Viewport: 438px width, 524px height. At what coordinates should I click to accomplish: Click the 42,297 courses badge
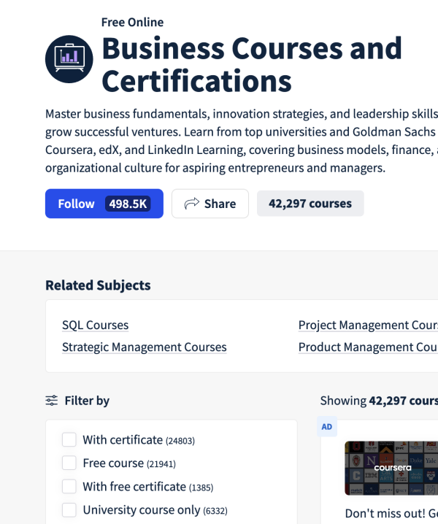click(310, 204)
